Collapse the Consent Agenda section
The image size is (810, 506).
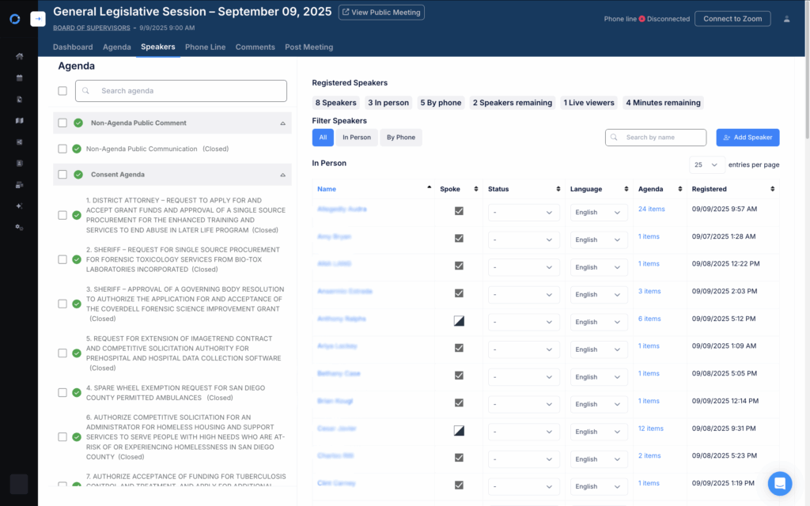pos(282,174)
